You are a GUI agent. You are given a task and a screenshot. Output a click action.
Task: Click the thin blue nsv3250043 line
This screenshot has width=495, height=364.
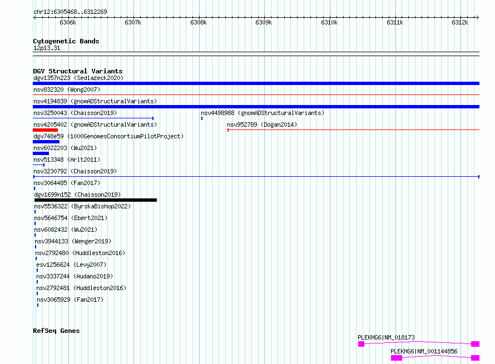coord(93,118)
